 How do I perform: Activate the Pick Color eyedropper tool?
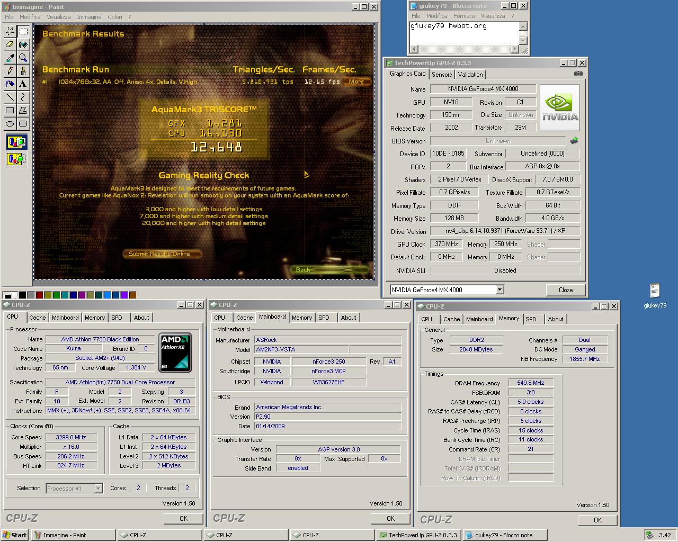click(x=10, y=58)
